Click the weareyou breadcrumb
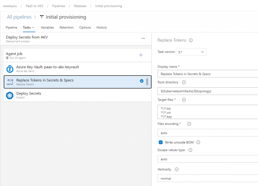Image resolution: width=258 pixels, height=186 pixels. pos(10,6)
